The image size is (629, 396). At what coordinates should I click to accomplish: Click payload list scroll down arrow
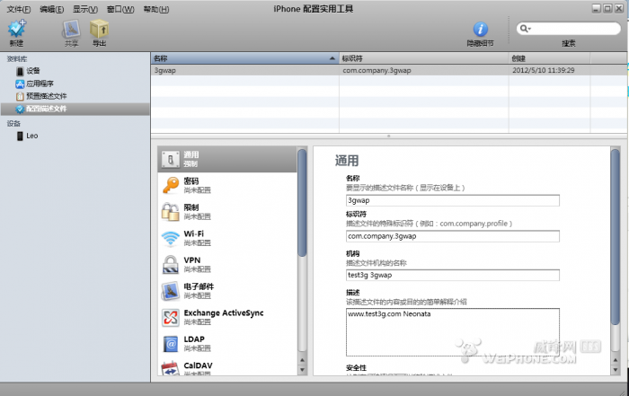pos(302,370)
